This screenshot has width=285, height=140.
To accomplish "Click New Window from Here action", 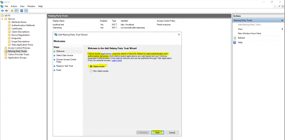I will pyautogui.click(x=249, y=34).
